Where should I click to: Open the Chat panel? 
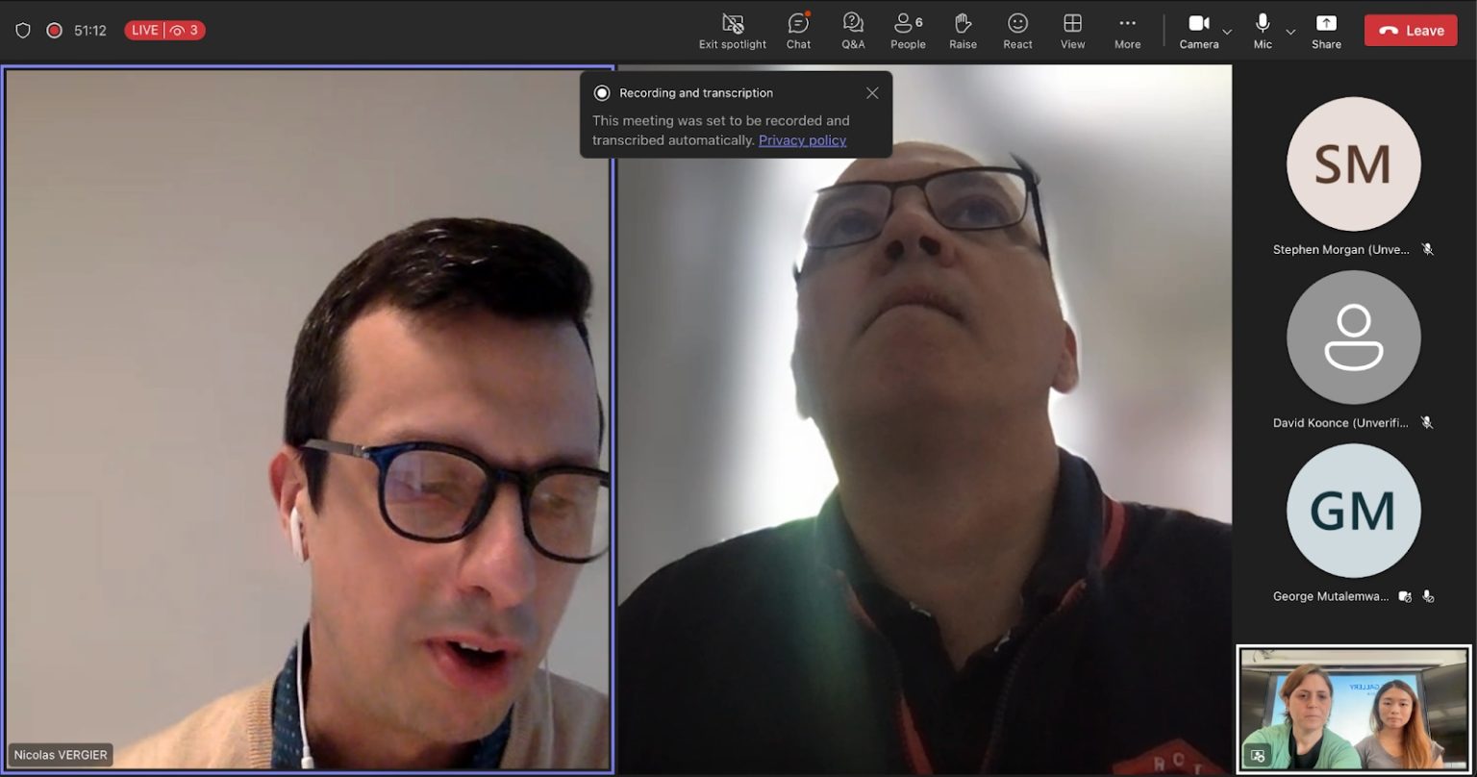[798, 30]
